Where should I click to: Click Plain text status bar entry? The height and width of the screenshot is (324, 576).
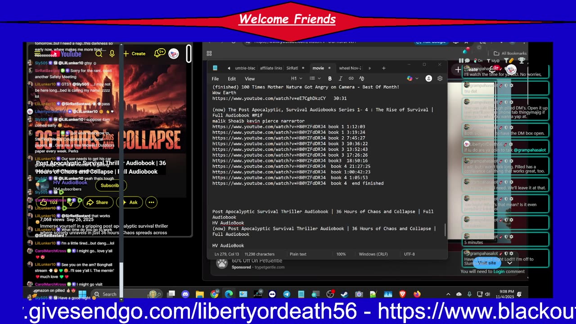298,254
